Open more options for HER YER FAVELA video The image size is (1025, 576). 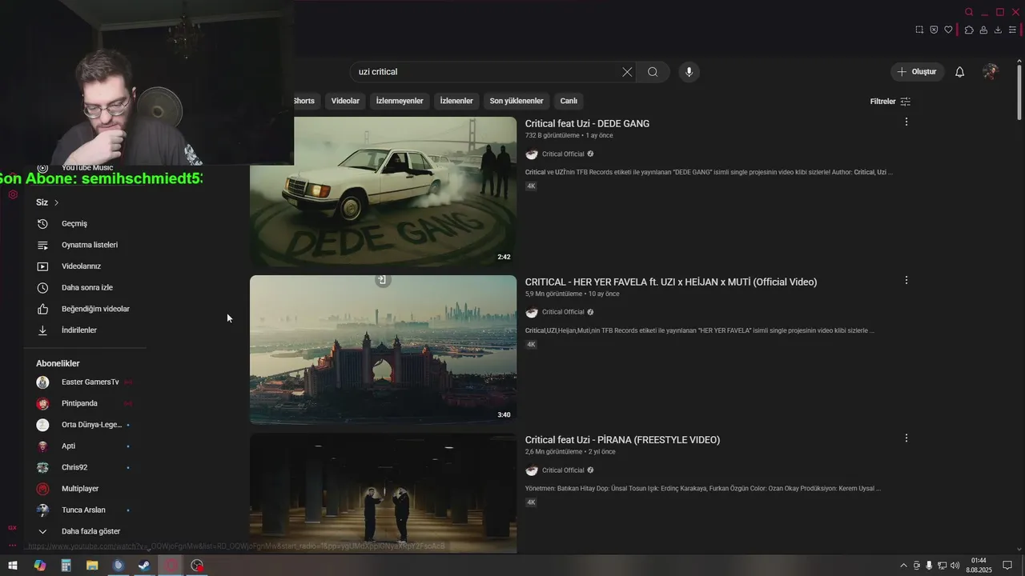tap(906, 280)
